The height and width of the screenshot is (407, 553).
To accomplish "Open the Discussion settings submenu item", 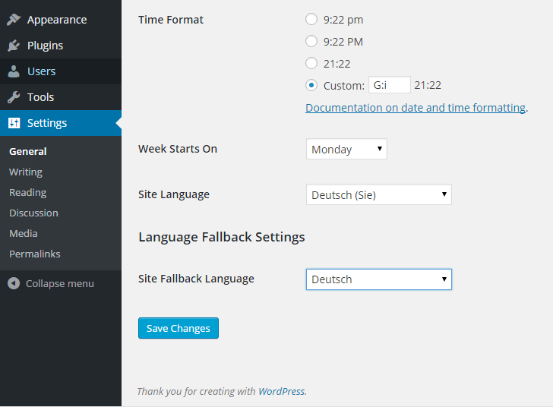I will (33, 213).
